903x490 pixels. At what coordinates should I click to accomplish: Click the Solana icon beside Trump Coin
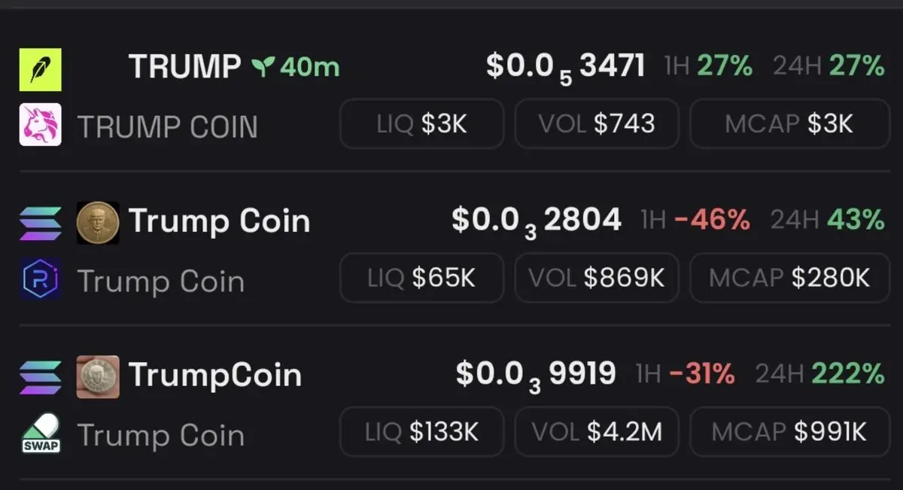coord(40,223)
